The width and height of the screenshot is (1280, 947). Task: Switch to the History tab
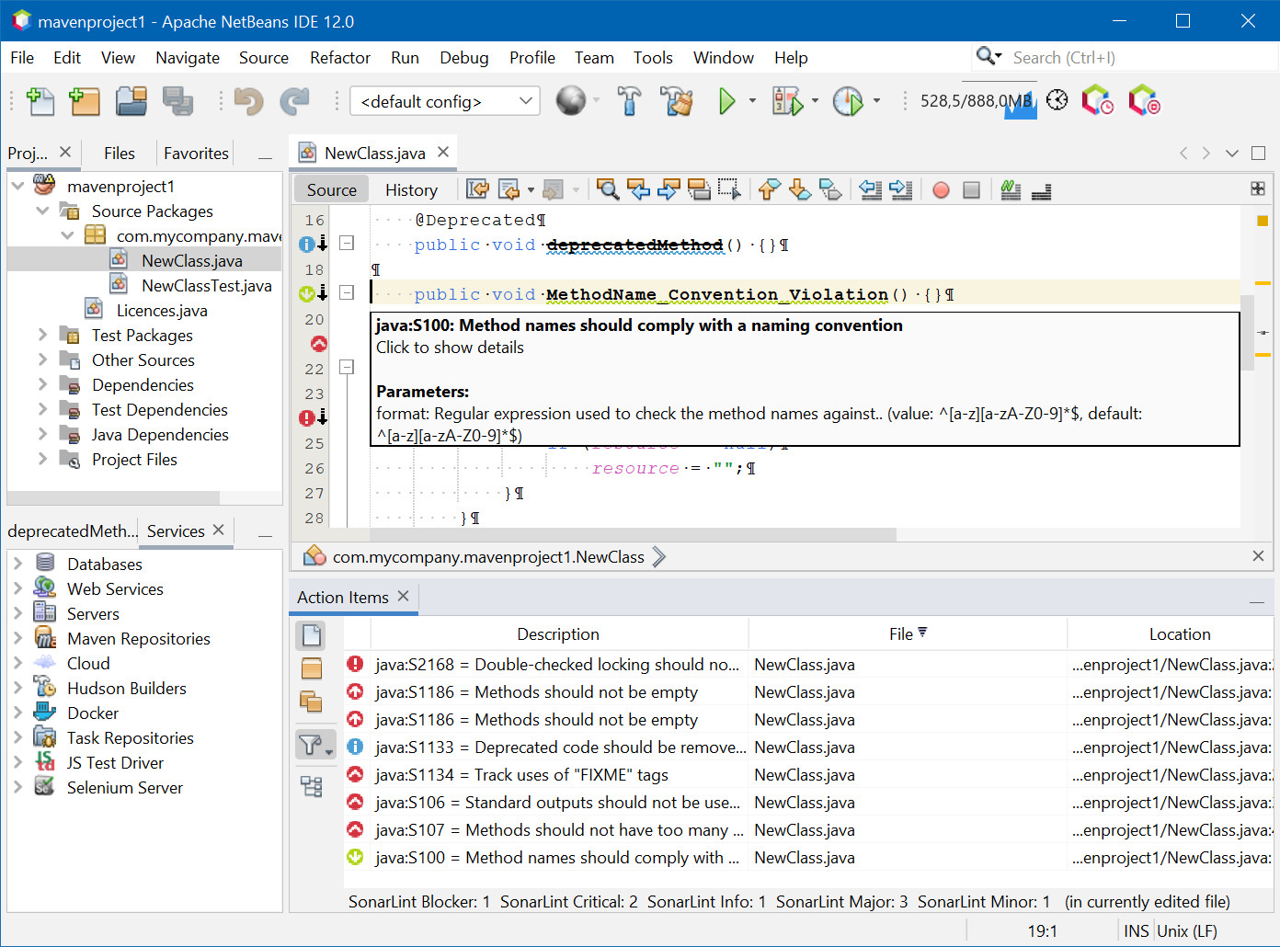click(x=411, y=189)
